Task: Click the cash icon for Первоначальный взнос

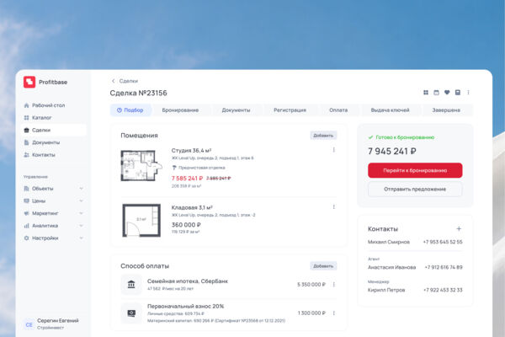Action: (131, 313)
